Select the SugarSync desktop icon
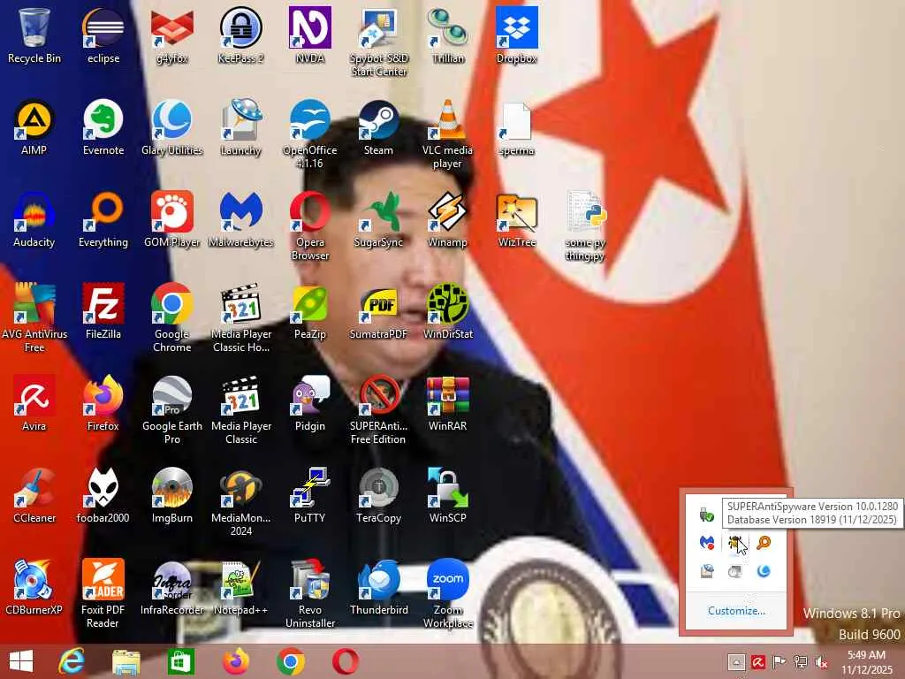This screenshot has width=905, height=679. pos(378,219)
